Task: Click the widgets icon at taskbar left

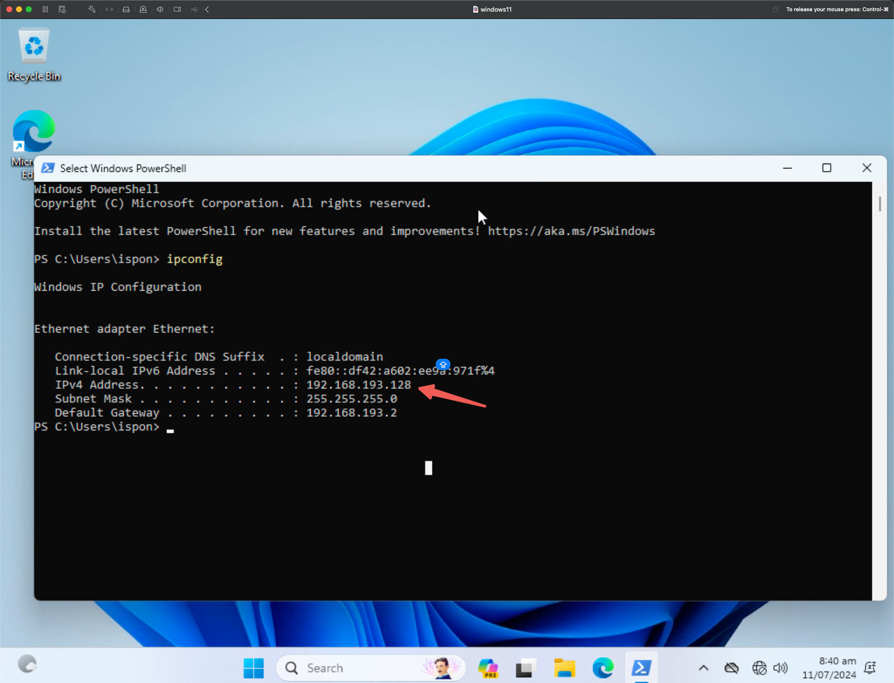Action: pos(27,664)
